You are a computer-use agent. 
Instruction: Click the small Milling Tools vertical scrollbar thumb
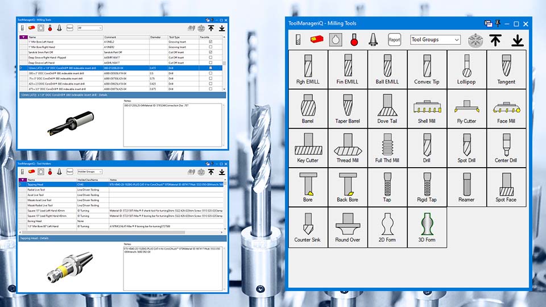(224, 63)
